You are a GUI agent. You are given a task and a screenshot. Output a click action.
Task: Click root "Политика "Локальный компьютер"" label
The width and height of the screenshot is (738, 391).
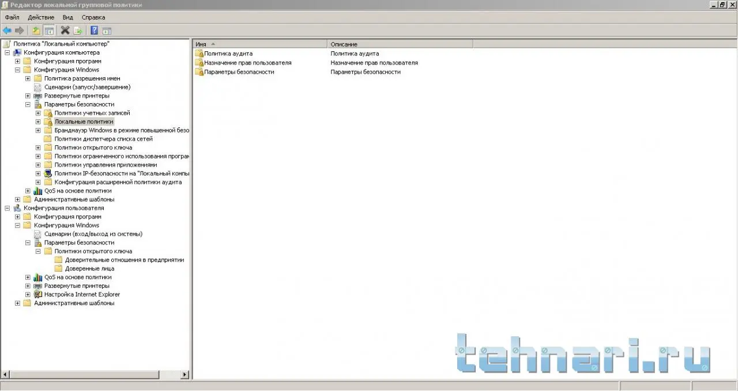[x=62, y=44]
